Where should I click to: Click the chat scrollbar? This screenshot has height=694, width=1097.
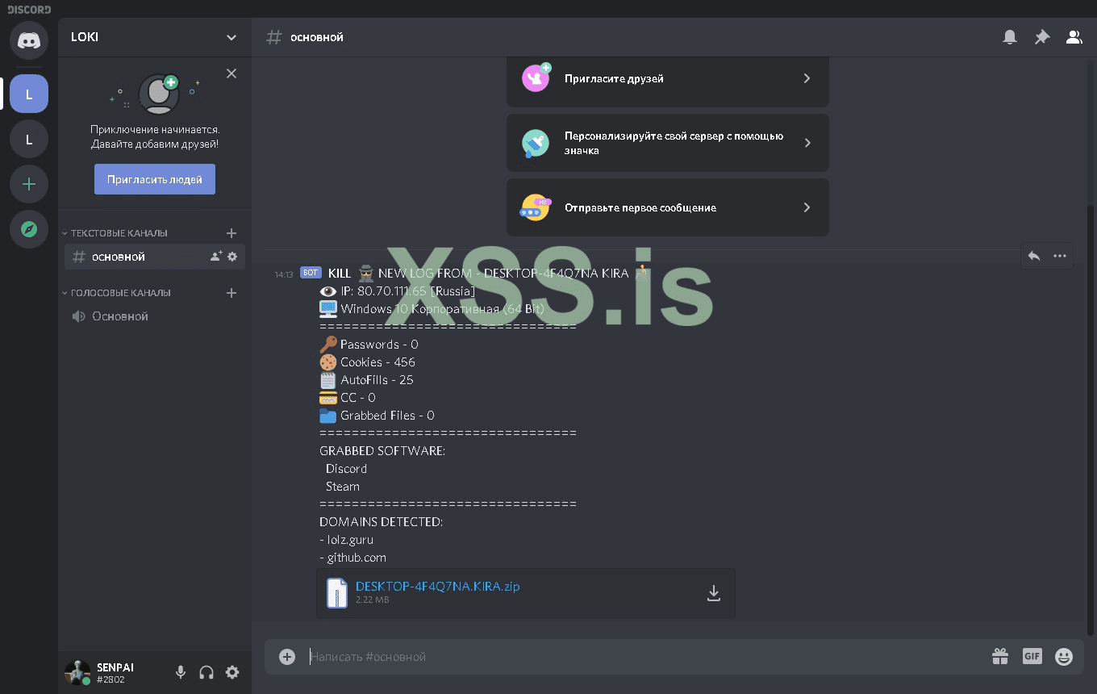tap(1091, 420)
